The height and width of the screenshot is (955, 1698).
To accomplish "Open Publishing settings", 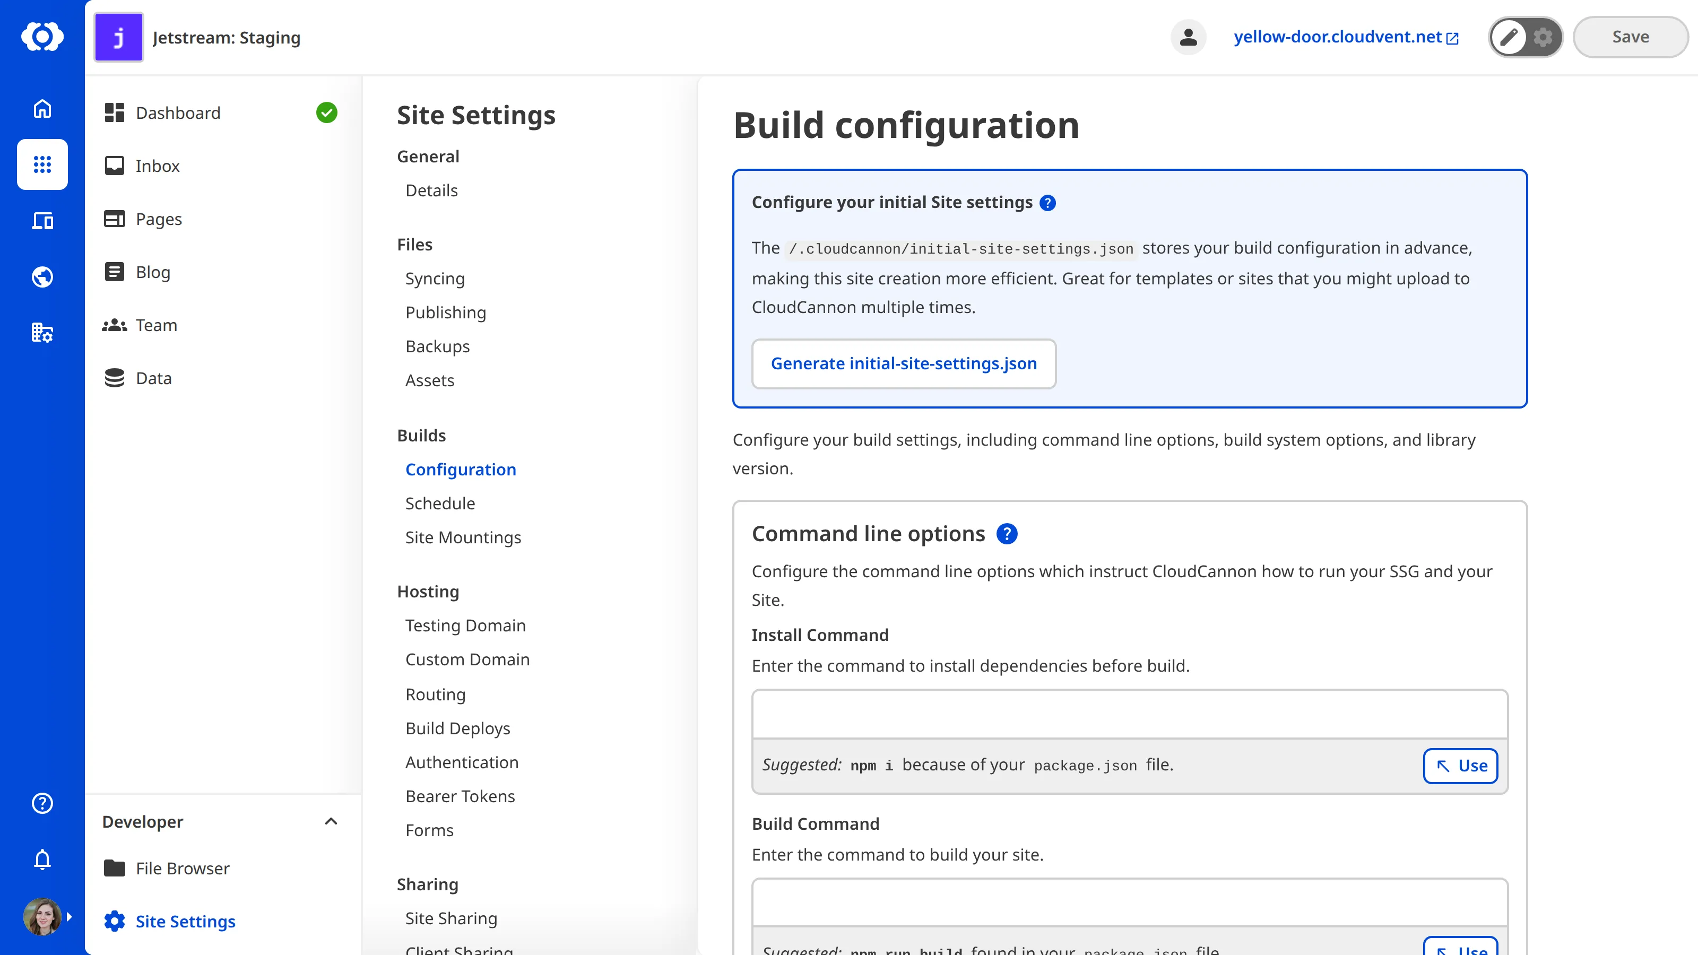I will pyautogui.click(x=446, y=312).
